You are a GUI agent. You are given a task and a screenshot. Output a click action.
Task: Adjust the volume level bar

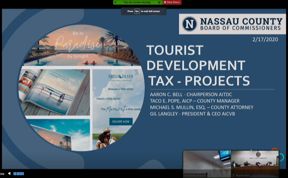pyautogui.click(x=18, y=174)
